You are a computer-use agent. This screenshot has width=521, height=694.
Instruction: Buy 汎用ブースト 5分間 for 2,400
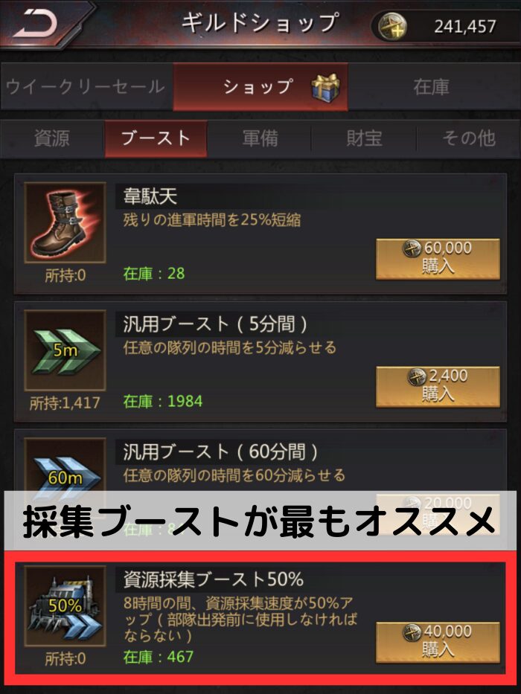tap(438, 387)
